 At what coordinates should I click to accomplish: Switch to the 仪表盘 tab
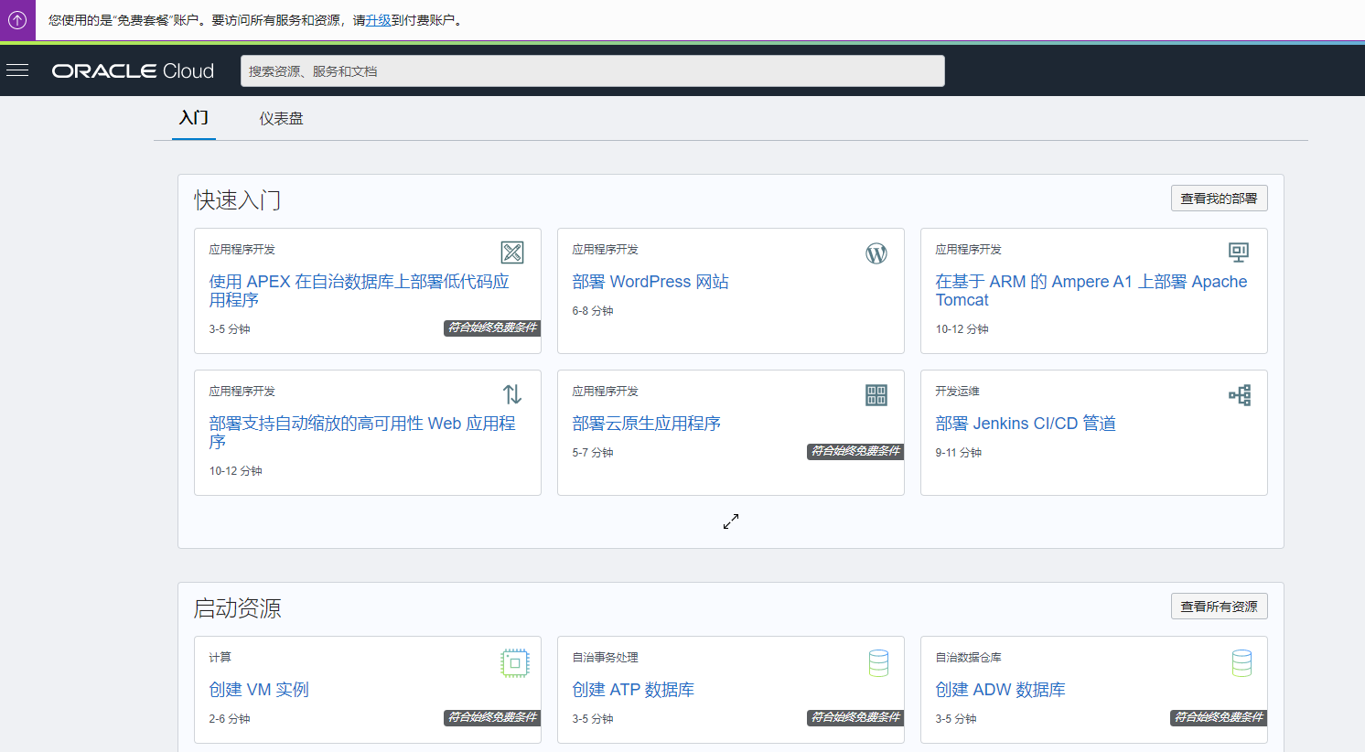click(x=281, y=119)
